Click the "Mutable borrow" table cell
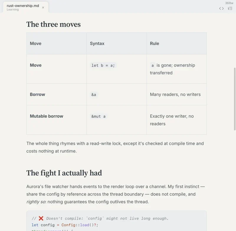The width and height of the screenshot is (236, 231). (x=56, y=120)
